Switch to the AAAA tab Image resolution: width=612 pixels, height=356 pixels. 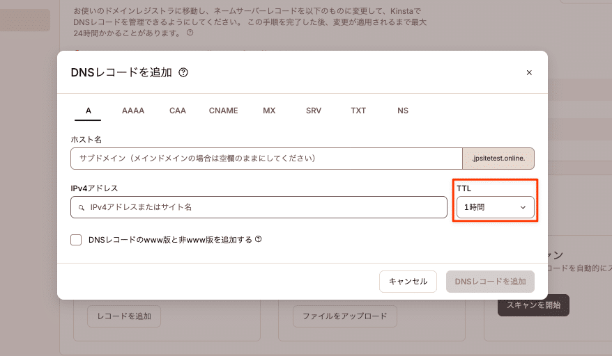click(x=133, y=111)
